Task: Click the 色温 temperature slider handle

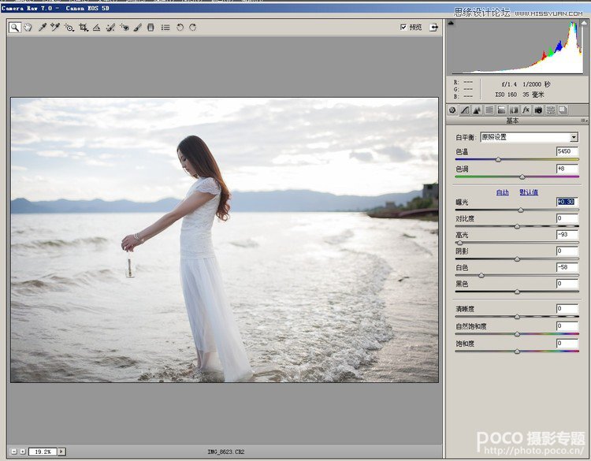Action: tap(497, 159)
